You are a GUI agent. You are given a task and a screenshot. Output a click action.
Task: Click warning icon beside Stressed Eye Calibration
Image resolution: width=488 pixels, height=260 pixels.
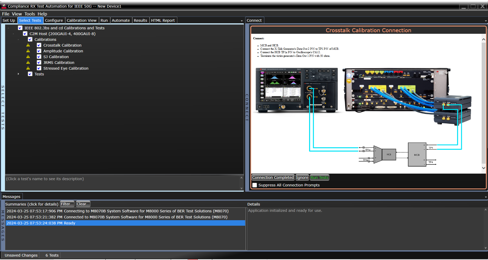[x=28, y=68]
